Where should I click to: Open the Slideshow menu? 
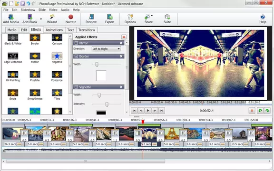[28, 10]
